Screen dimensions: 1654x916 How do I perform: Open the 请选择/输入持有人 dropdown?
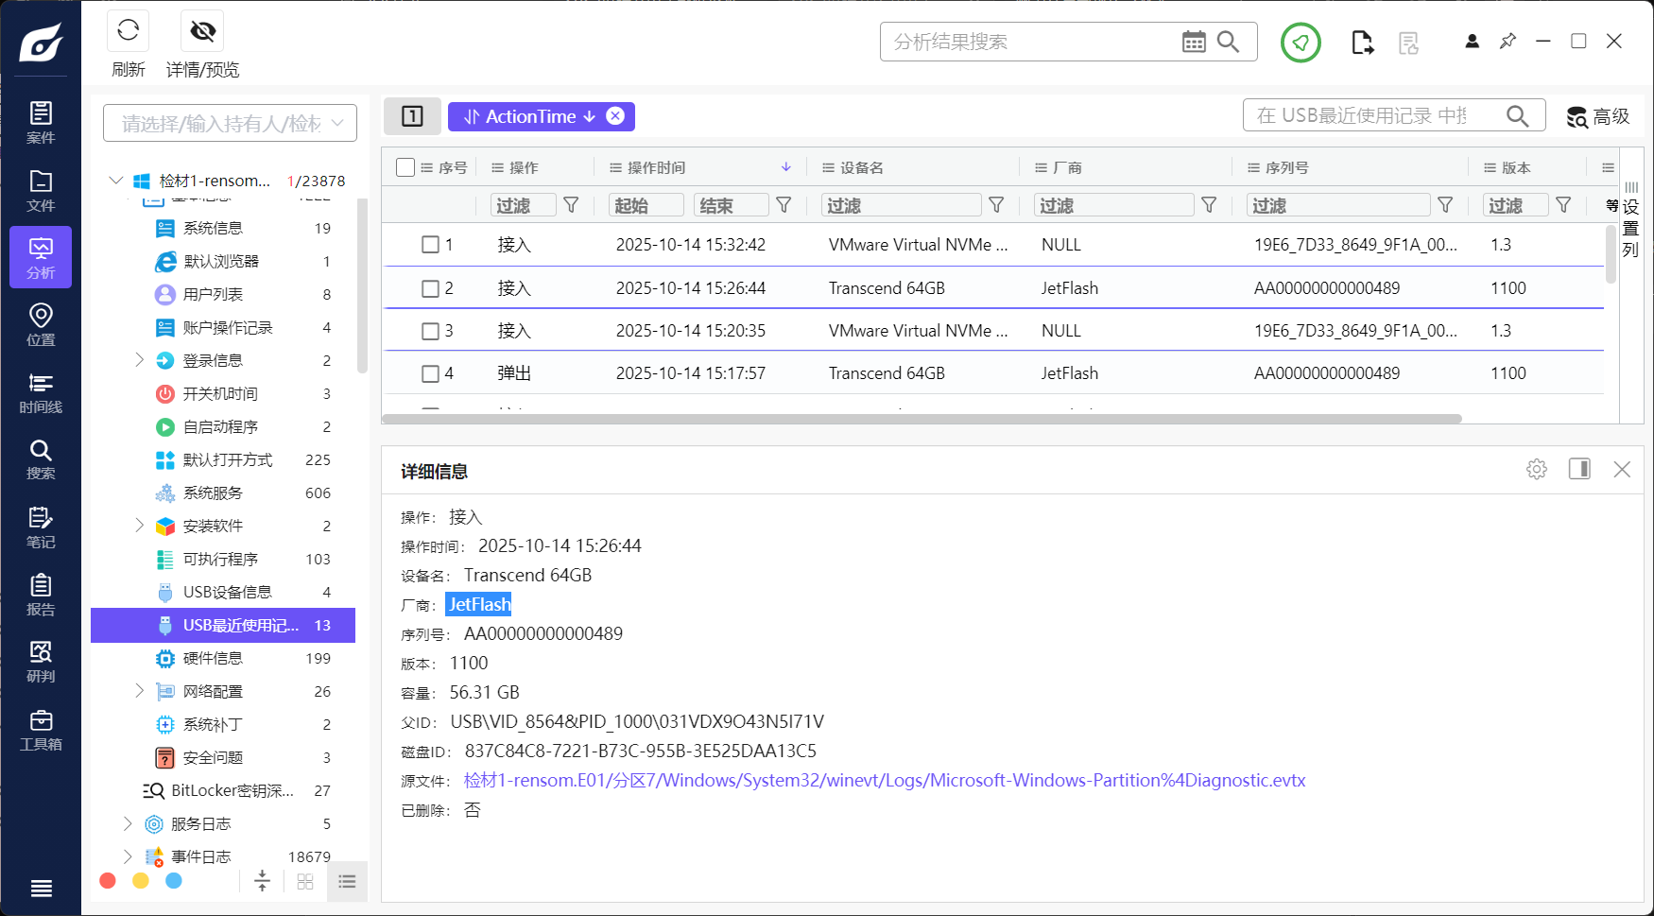pos(229,122)
